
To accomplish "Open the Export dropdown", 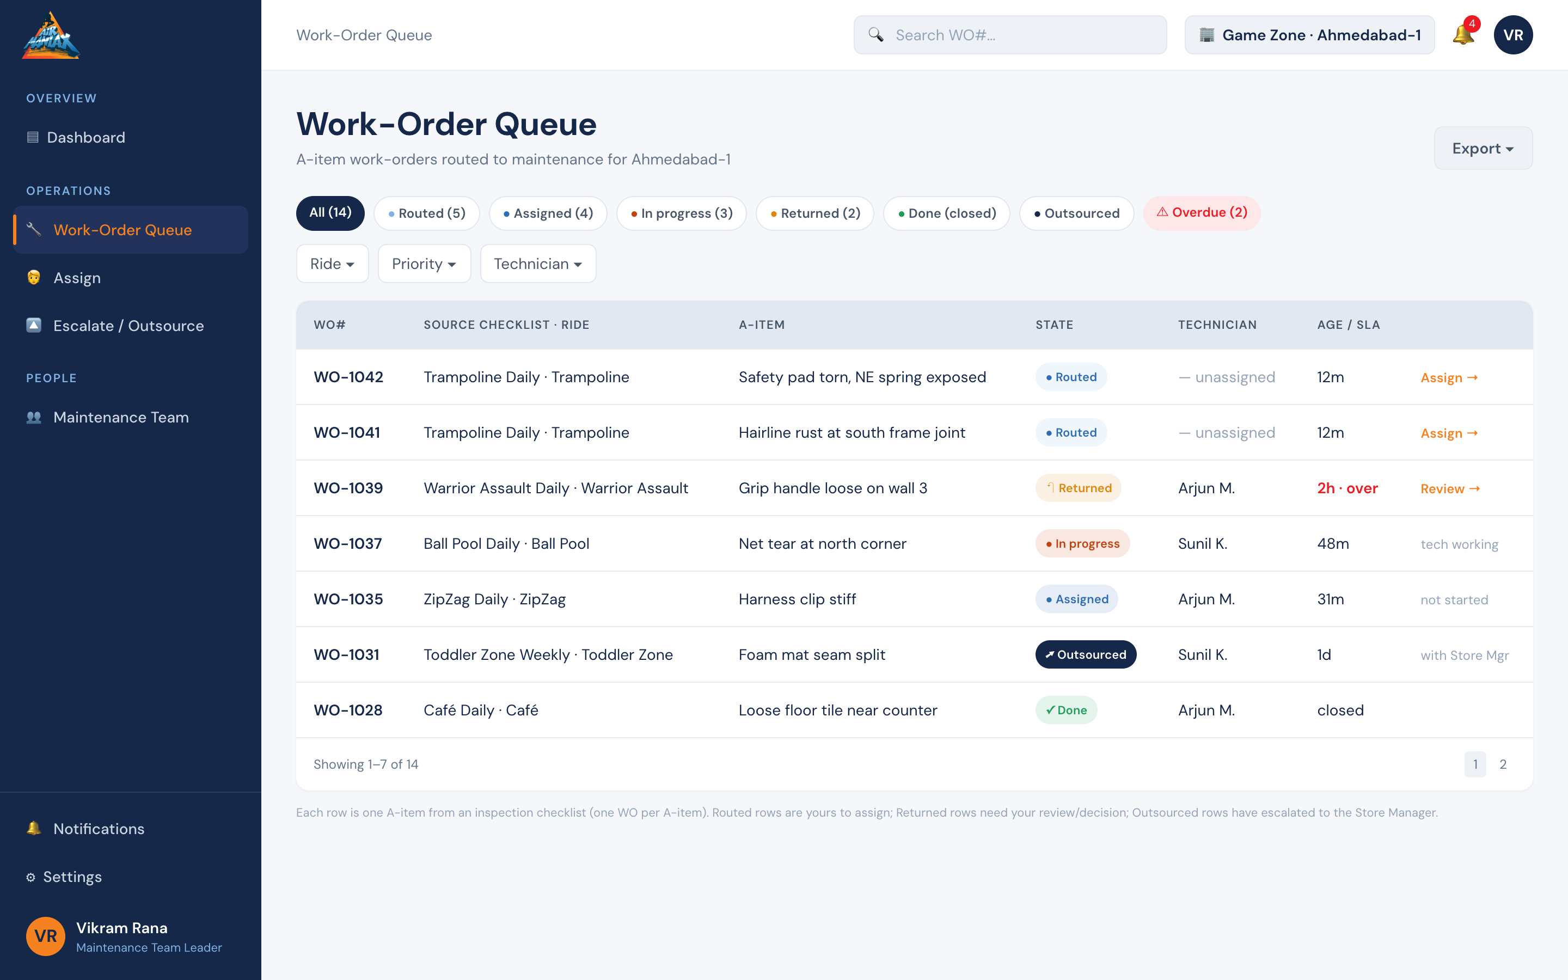I will pyautogui.click(x=1483, y=148).
